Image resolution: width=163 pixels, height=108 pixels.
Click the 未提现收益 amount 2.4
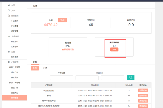tap(114, 46)
